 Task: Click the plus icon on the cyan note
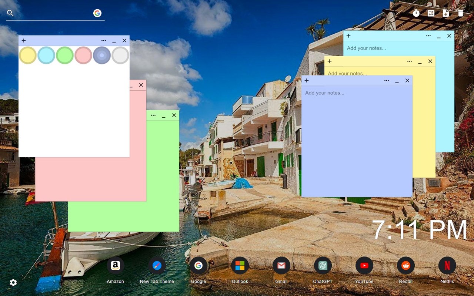pos(348,36)
